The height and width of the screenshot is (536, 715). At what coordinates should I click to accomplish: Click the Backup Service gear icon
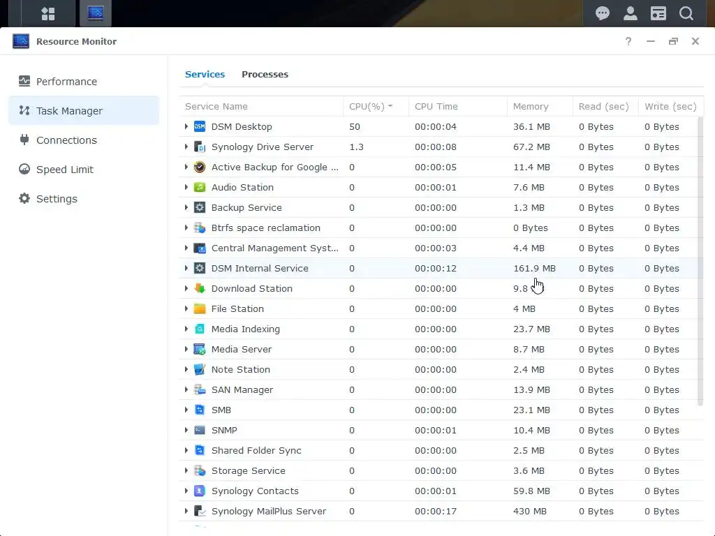(200, 207)
